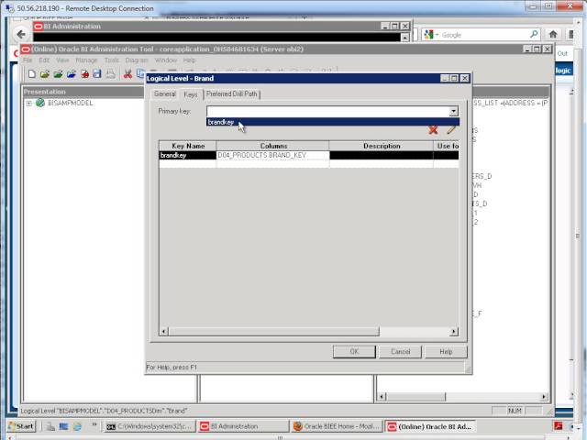This screenshot has height=440, width=587.
Task: Click the Primary key input field
Action: (328, 111)
